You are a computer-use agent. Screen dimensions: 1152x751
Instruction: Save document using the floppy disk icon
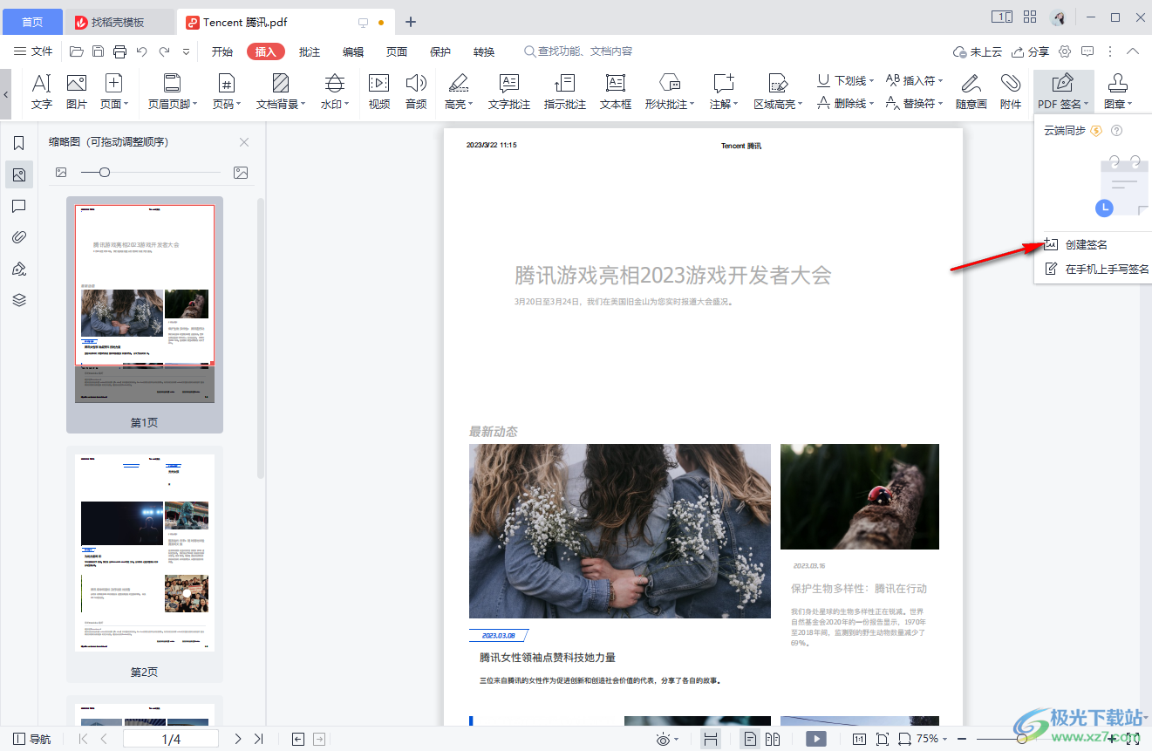click(x=99, y=51)
